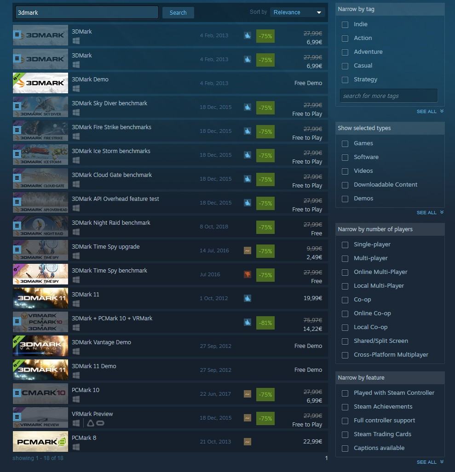Click the 8 Oct, 2018 release date
The height and width of the screenshot is (472, 455).
(x=214, y=227)
